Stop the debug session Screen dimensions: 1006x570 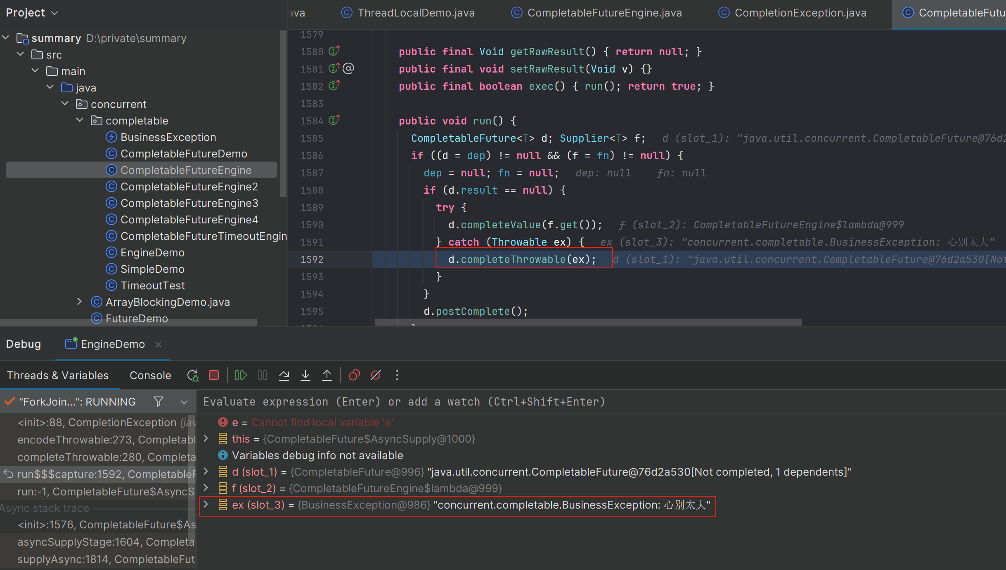213,375
